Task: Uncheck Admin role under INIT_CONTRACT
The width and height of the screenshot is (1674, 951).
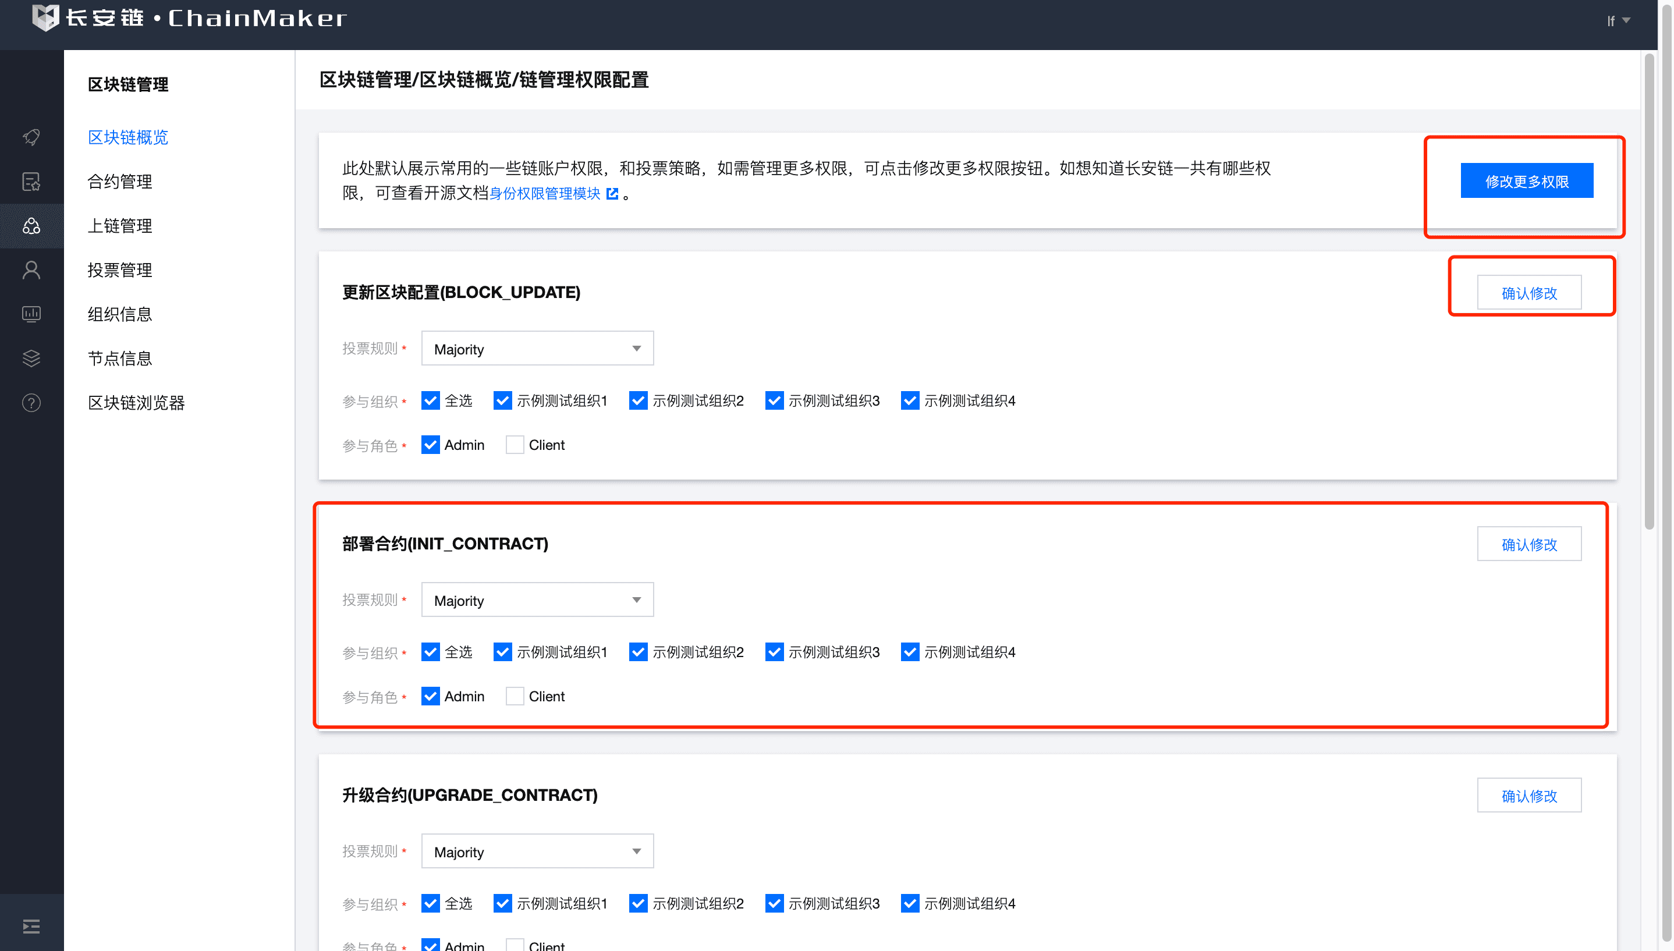Action: pyautogui.click(x=430, y=696)
